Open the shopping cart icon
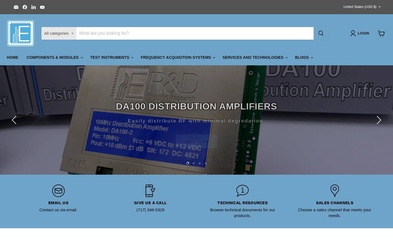 tap(381, 33)
